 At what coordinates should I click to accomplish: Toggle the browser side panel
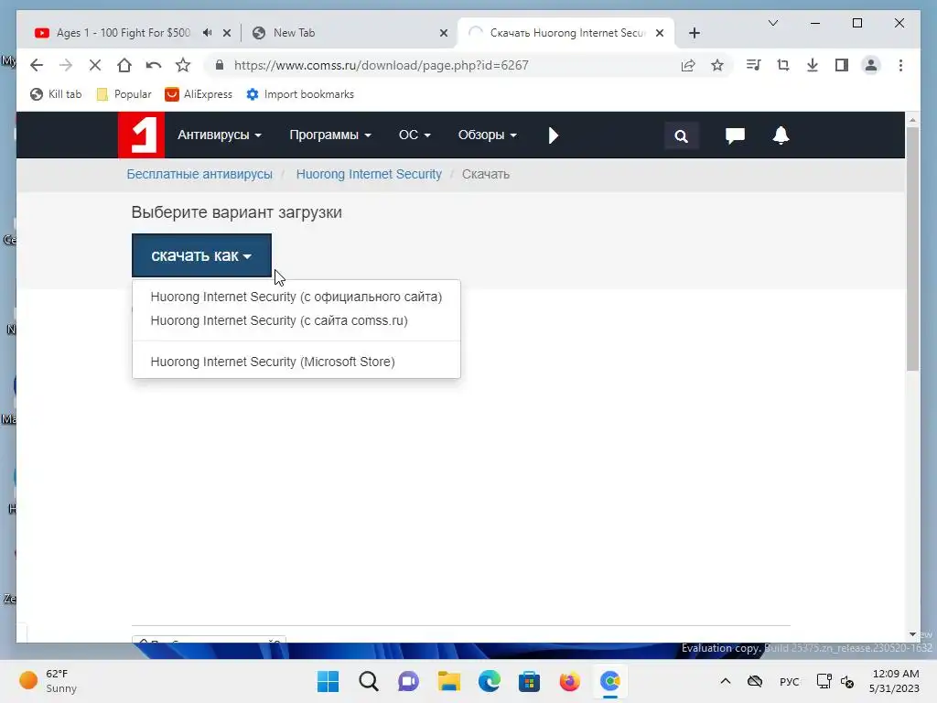click(842, 65)
